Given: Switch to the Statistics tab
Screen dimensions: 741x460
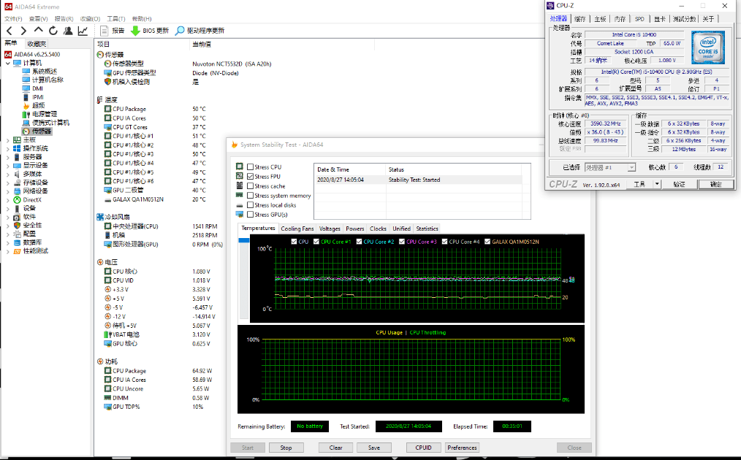Looking at the screenshot, I should point(427,229).
